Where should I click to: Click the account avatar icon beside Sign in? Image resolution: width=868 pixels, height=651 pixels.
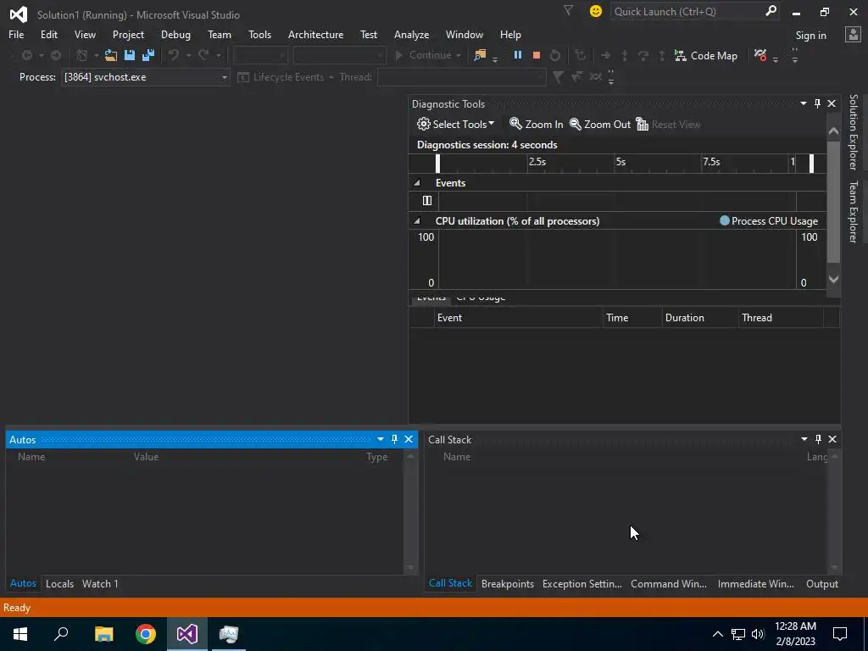tap(853, 35)
